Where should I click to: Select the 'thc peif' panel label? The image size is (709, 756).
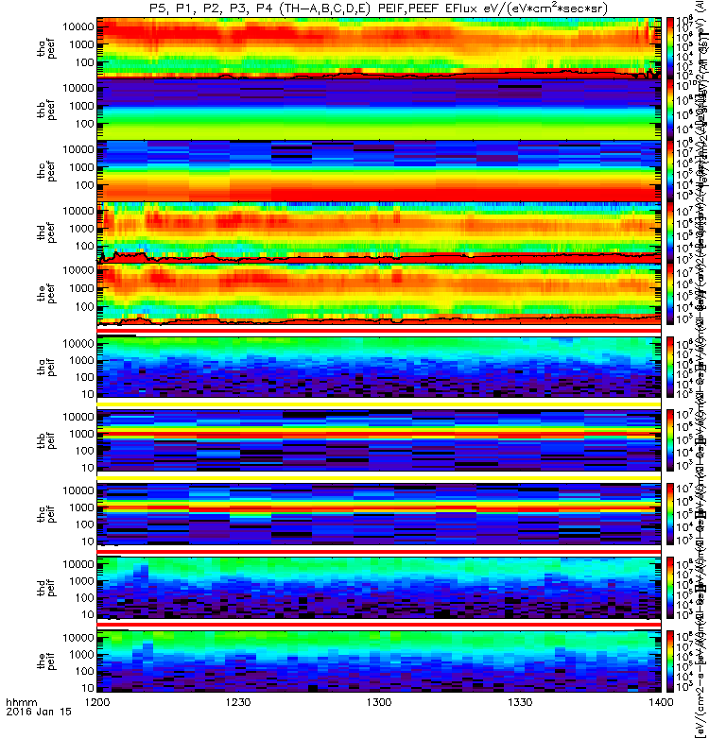click(46, 514)
